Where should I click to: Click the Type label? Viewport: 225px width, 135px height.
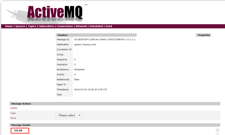(59, 94)
